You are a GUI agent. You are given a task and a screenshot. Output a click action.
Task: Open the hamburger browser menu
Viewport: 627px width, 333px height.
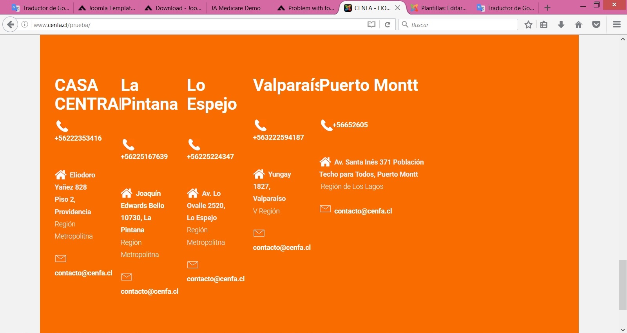coord(617,25)
